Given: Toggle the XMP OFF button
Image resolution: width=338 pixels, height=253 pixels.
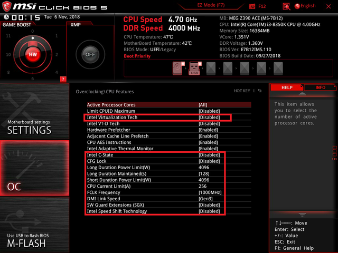Looking at the screenshot, I should click(90, 54).
